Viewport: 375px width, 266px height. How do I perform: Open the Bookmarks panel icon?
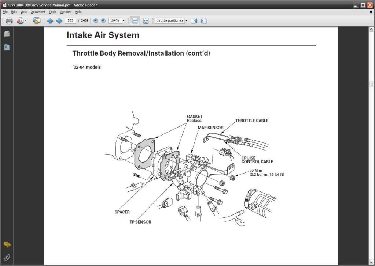6,47
